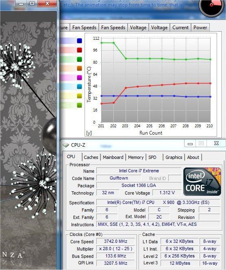Screen dimensions: 226x270
Task: Switch to the first Voltage tab
Action: [x=138, y=28]
